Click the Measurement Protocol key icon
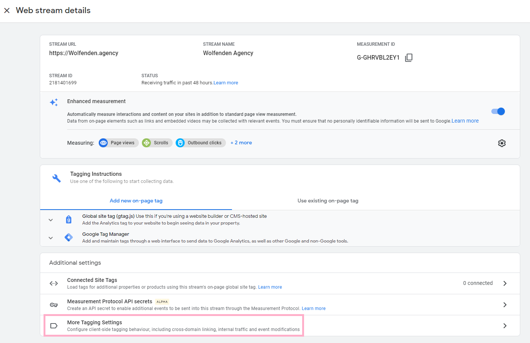Viewport: 530px width, 343px height. [54, 305]
